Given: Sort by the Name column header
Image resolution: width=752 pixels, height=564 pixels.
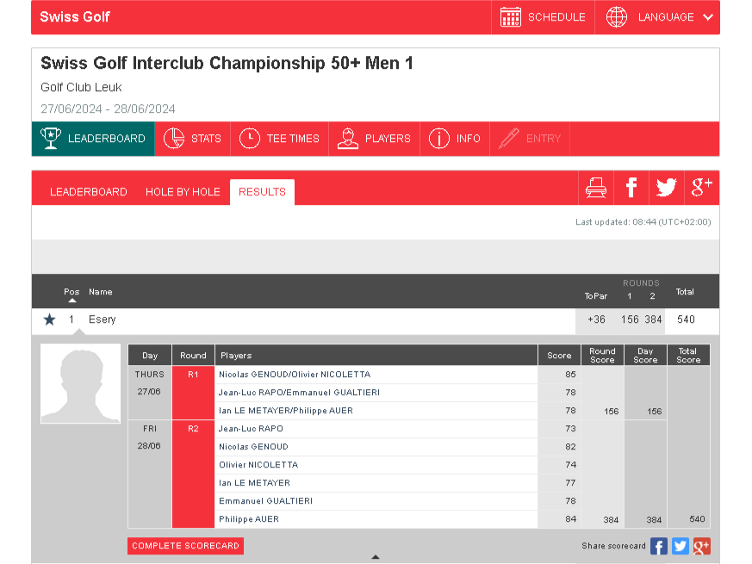Looking at the screenshot, I should point(100,292).
